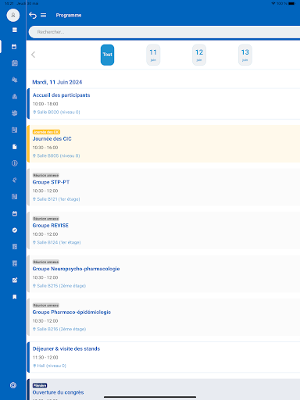Tap time 10:00 - 18:00 of Accueil
This screenshot has height=400, width=300.
pos(45,104)
